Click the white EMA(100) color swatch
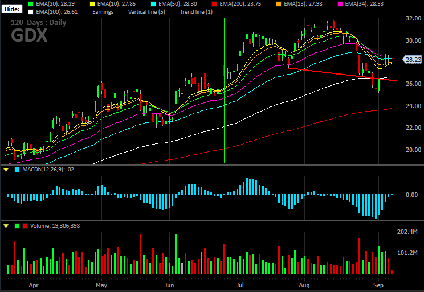The image size is (424, 292). point(31,12)
